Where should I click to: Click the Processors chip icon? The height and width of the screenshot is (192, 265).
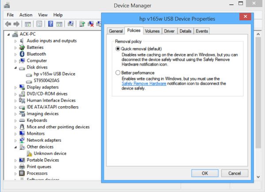(22, 173)
